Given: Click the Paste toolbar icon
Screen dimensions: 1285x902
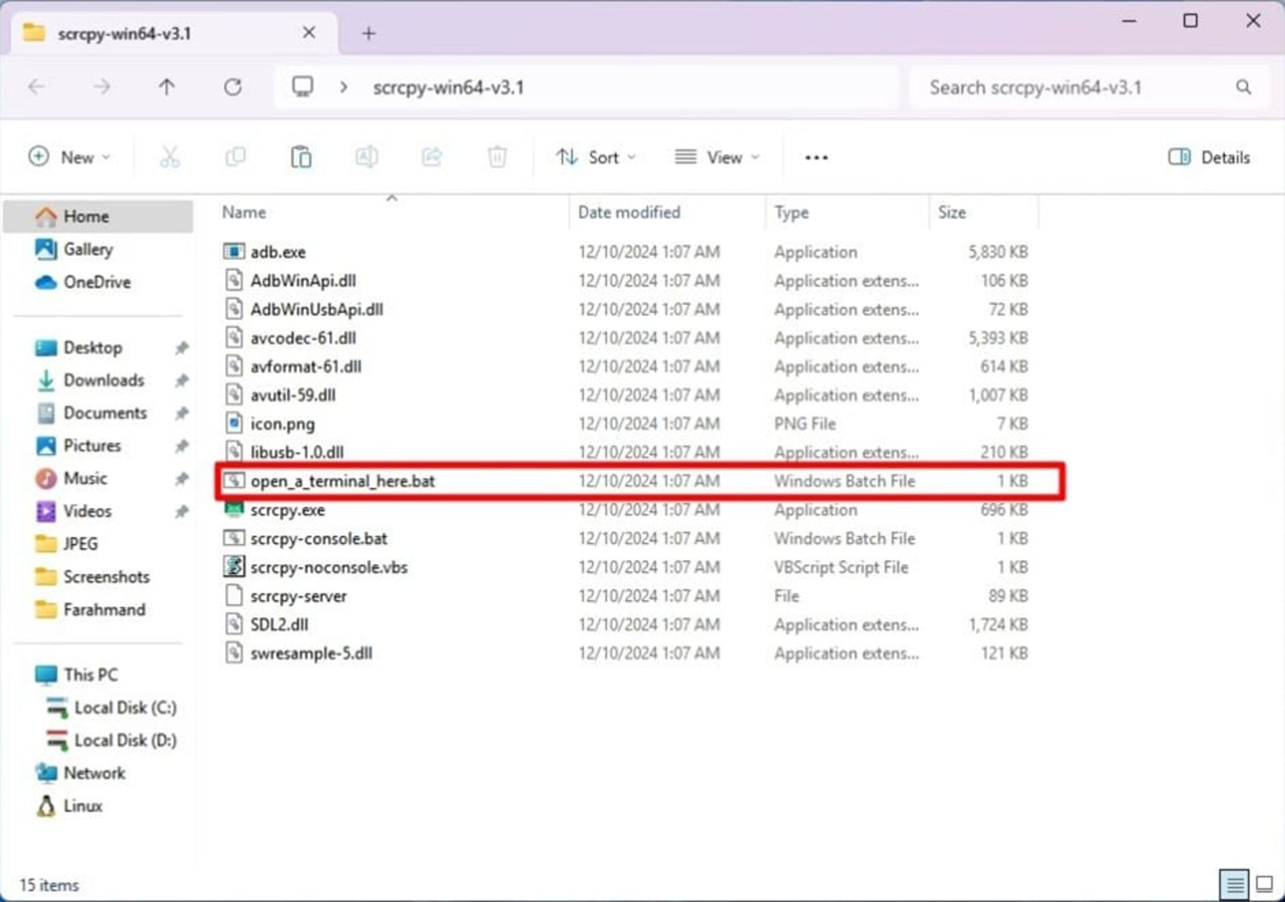Looking at the screenshot, I should tap(301, 157).
